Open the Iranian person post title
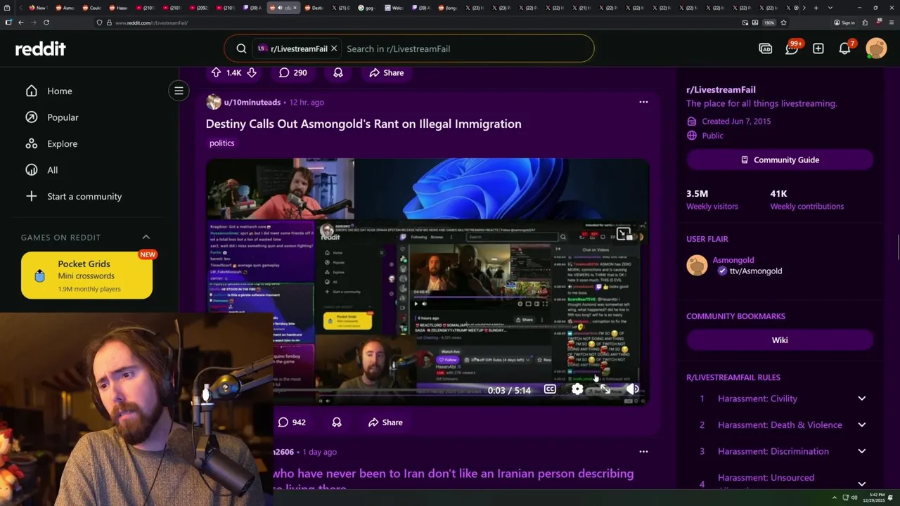Image resolution: width=900 pixels, height=506 pixels. click(453, 480)
